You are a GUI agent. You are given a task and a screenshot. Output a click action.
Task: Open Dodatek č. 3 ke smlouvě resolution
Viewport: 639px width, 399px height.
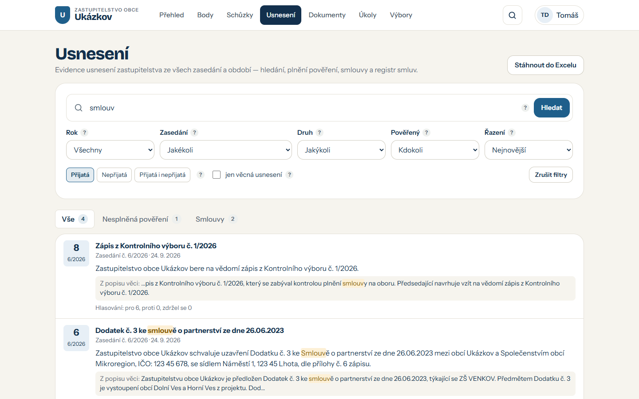pos(189,330)
